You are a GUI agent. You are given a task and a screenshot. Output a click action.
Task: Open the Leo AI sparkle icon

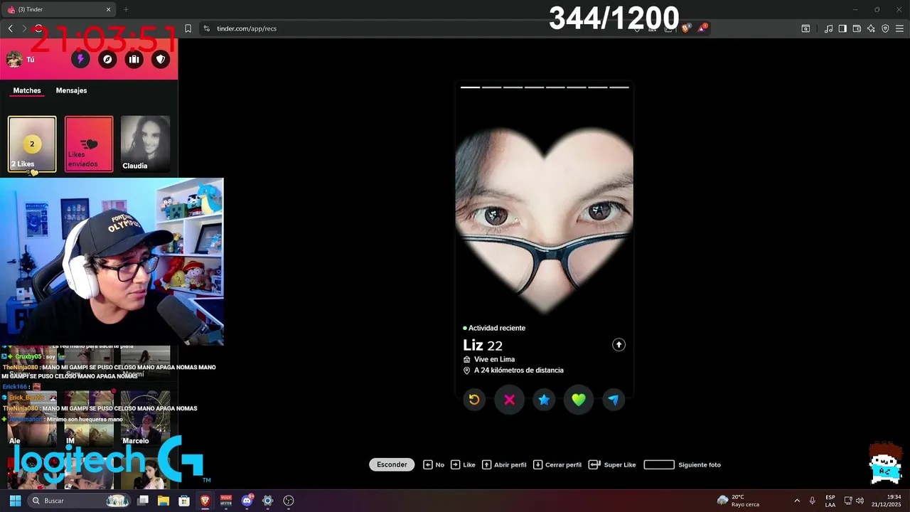click(871, 28)
